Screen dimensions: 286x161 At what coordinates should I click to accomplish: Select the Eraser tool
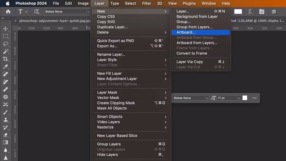coord(6,135)
